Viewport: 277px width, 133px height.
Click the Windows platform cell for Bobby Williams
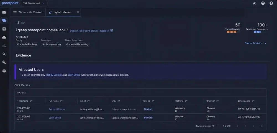pos(180,109)
